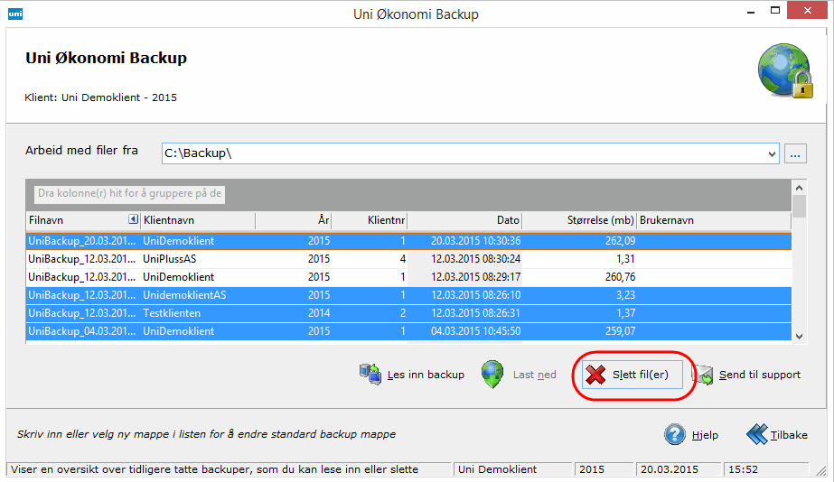Click the globe with padlock icon

tap(783, 71)
